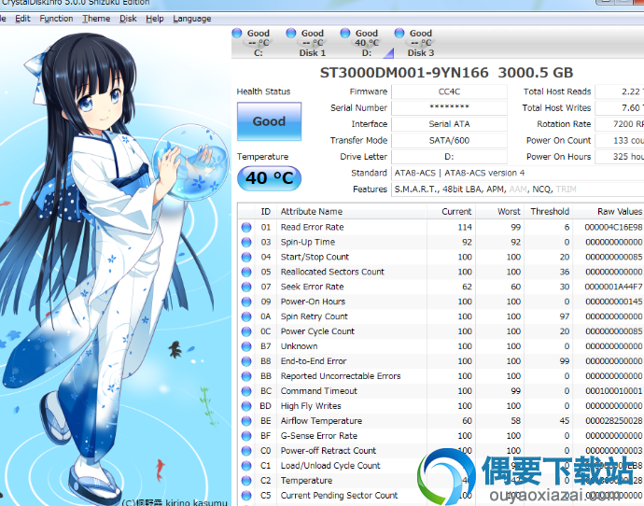Click the status orb for Spin-Up Time
The width and height of the screenshot is (644, 506).
tap(246, 243)
